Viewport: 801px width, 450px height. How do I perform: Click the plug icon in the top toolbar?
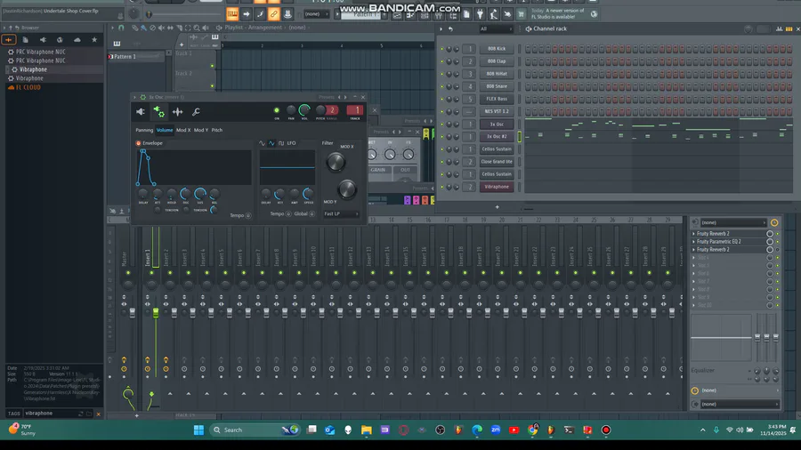coord(481,15)
